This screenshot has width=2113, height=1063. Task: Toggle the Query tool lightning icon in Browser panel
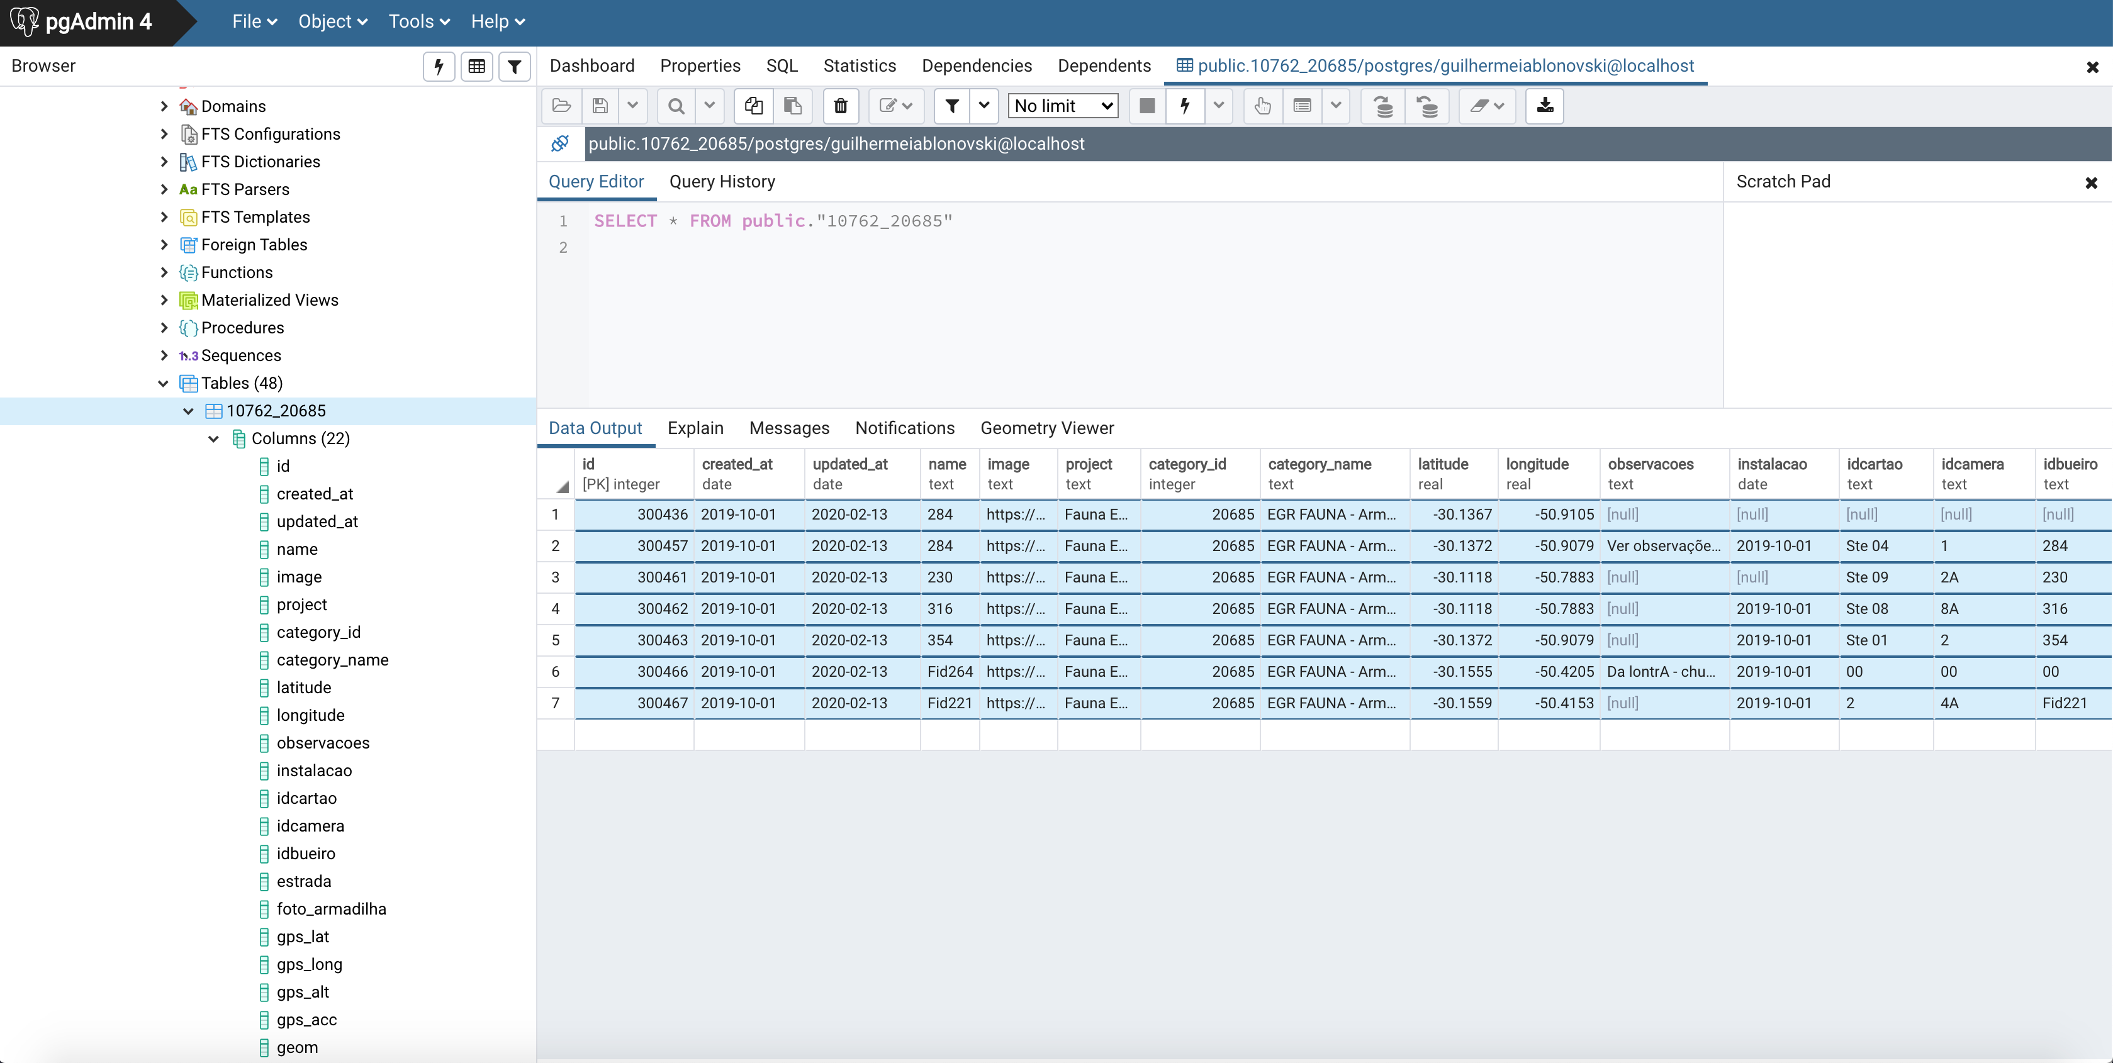click(438, 67)
